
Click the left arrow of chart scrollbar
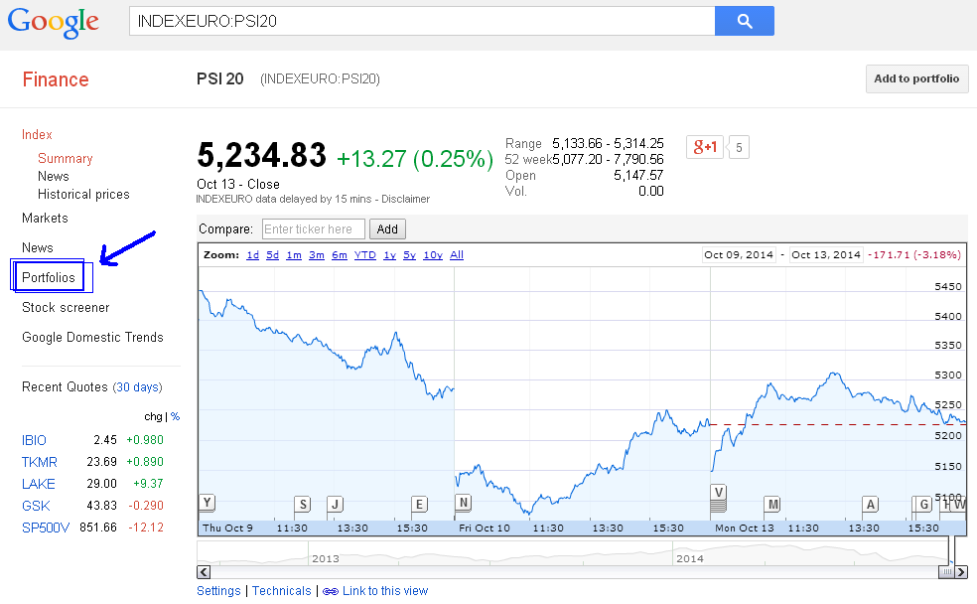205,572
